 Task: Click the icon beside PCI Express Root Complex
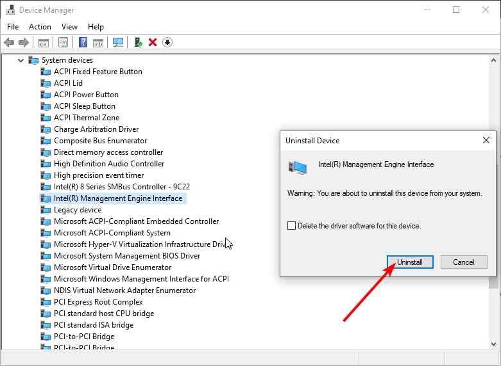46,302
